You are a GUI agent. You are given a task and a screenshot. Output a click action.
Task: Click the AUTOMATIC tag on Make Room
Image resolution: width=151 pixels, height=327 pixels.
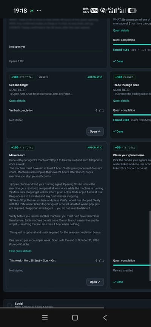tap(95, 148)
